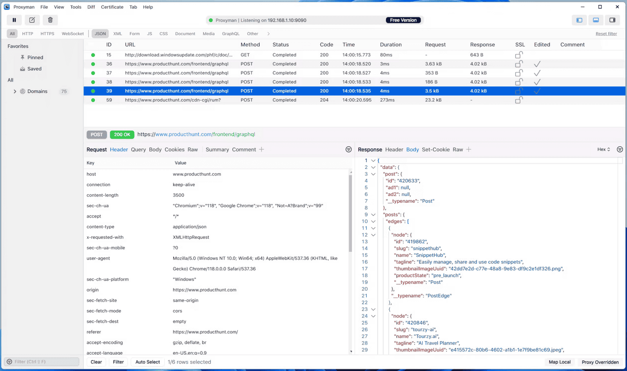627x371 pixels.
Task: Collapse the "posts" JSON node on line 9
Action: tap(373, 215)
